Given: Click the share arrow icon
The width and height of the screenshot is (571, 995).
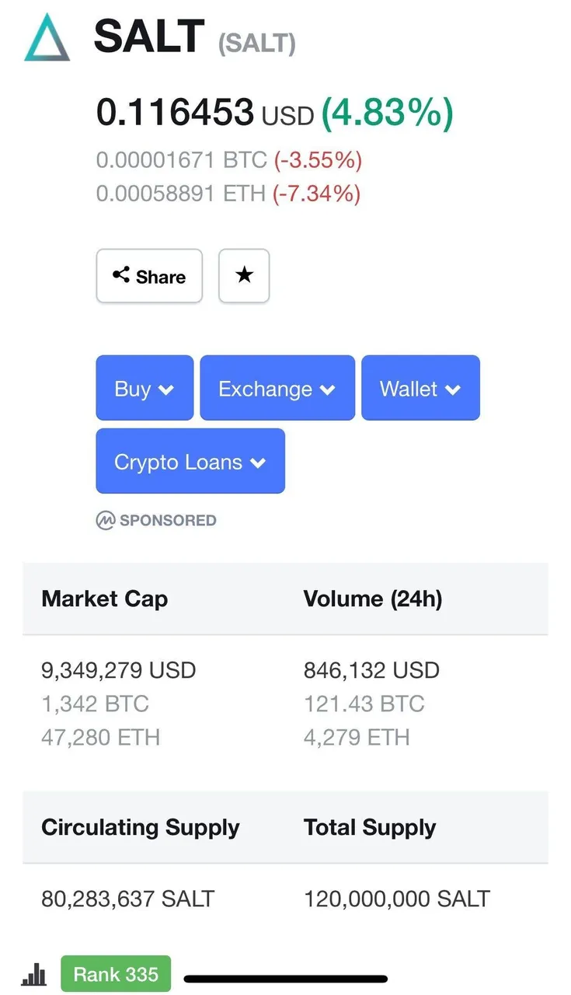Looking at the screenshot, I should click(121, 275).
